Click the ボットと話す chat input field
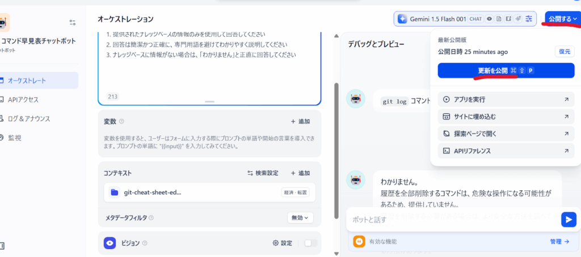Screen dimensions: 581x257 pos(451,219)
